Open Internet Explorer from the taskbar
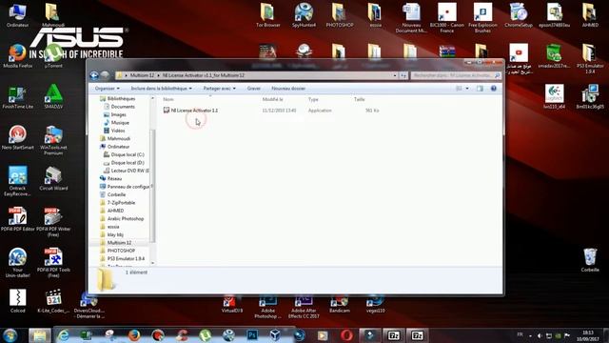The width and height of the screenshot is (609, 343). [x=64, y=335]
